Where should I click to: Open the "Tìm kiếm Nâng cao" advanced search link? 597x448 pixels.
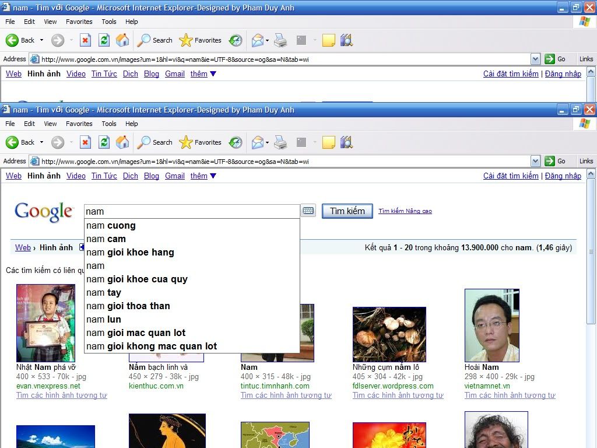pyautogui.click(x=405, y=211)
